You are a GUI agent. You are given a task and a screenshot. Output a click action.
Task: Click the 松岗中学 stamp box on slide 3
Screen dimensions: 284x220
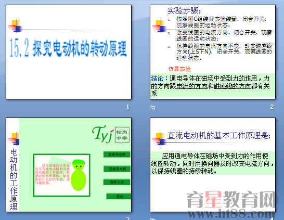pos(122,135)
